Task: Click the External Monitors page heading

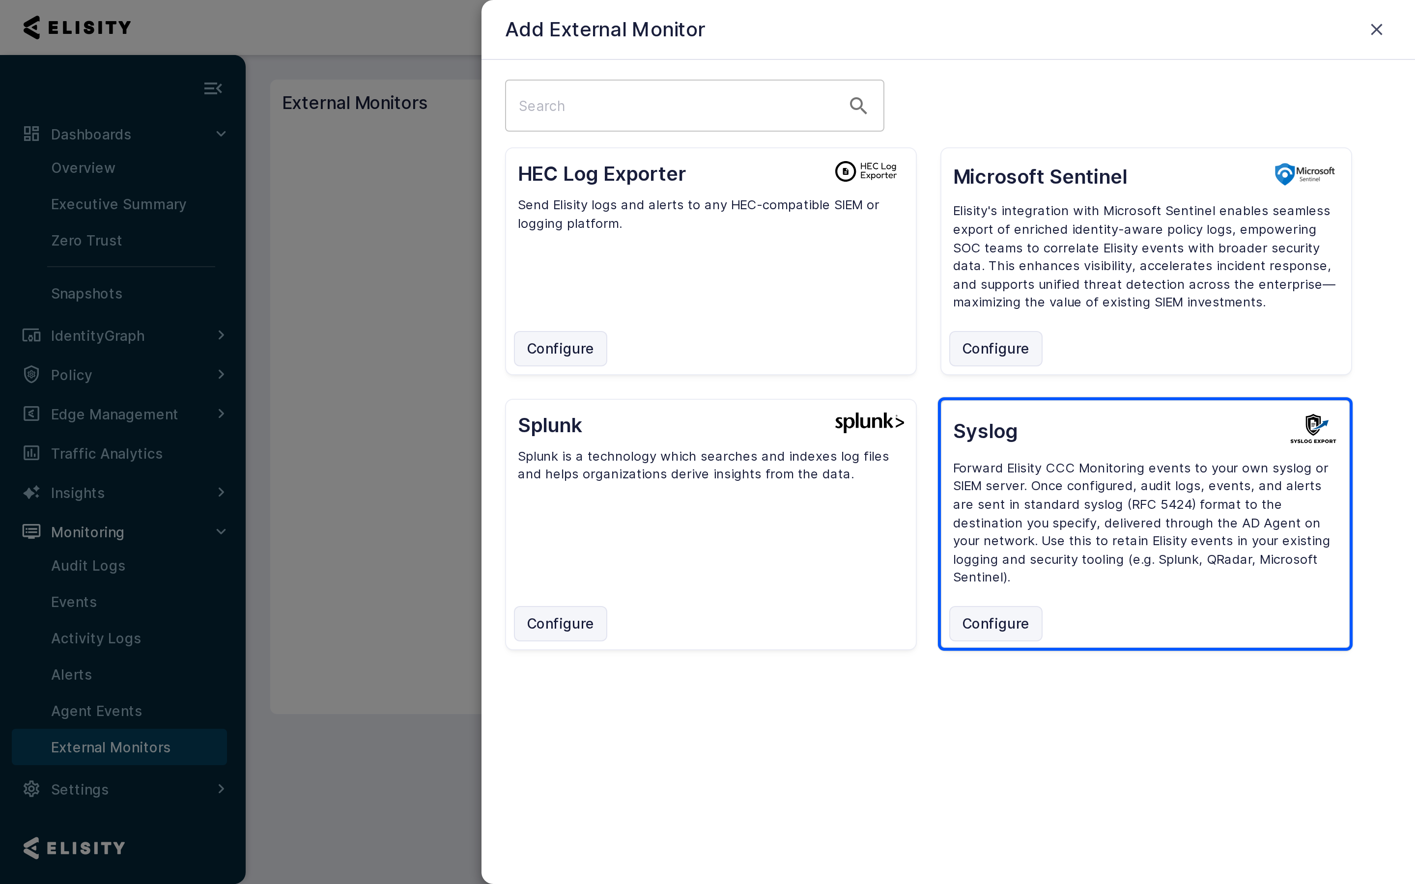Action: 354,103
